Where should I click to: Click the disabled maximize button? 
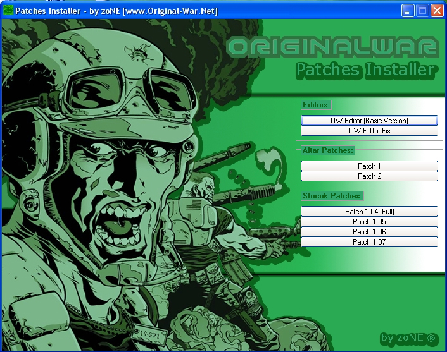[x=422, y=11]
